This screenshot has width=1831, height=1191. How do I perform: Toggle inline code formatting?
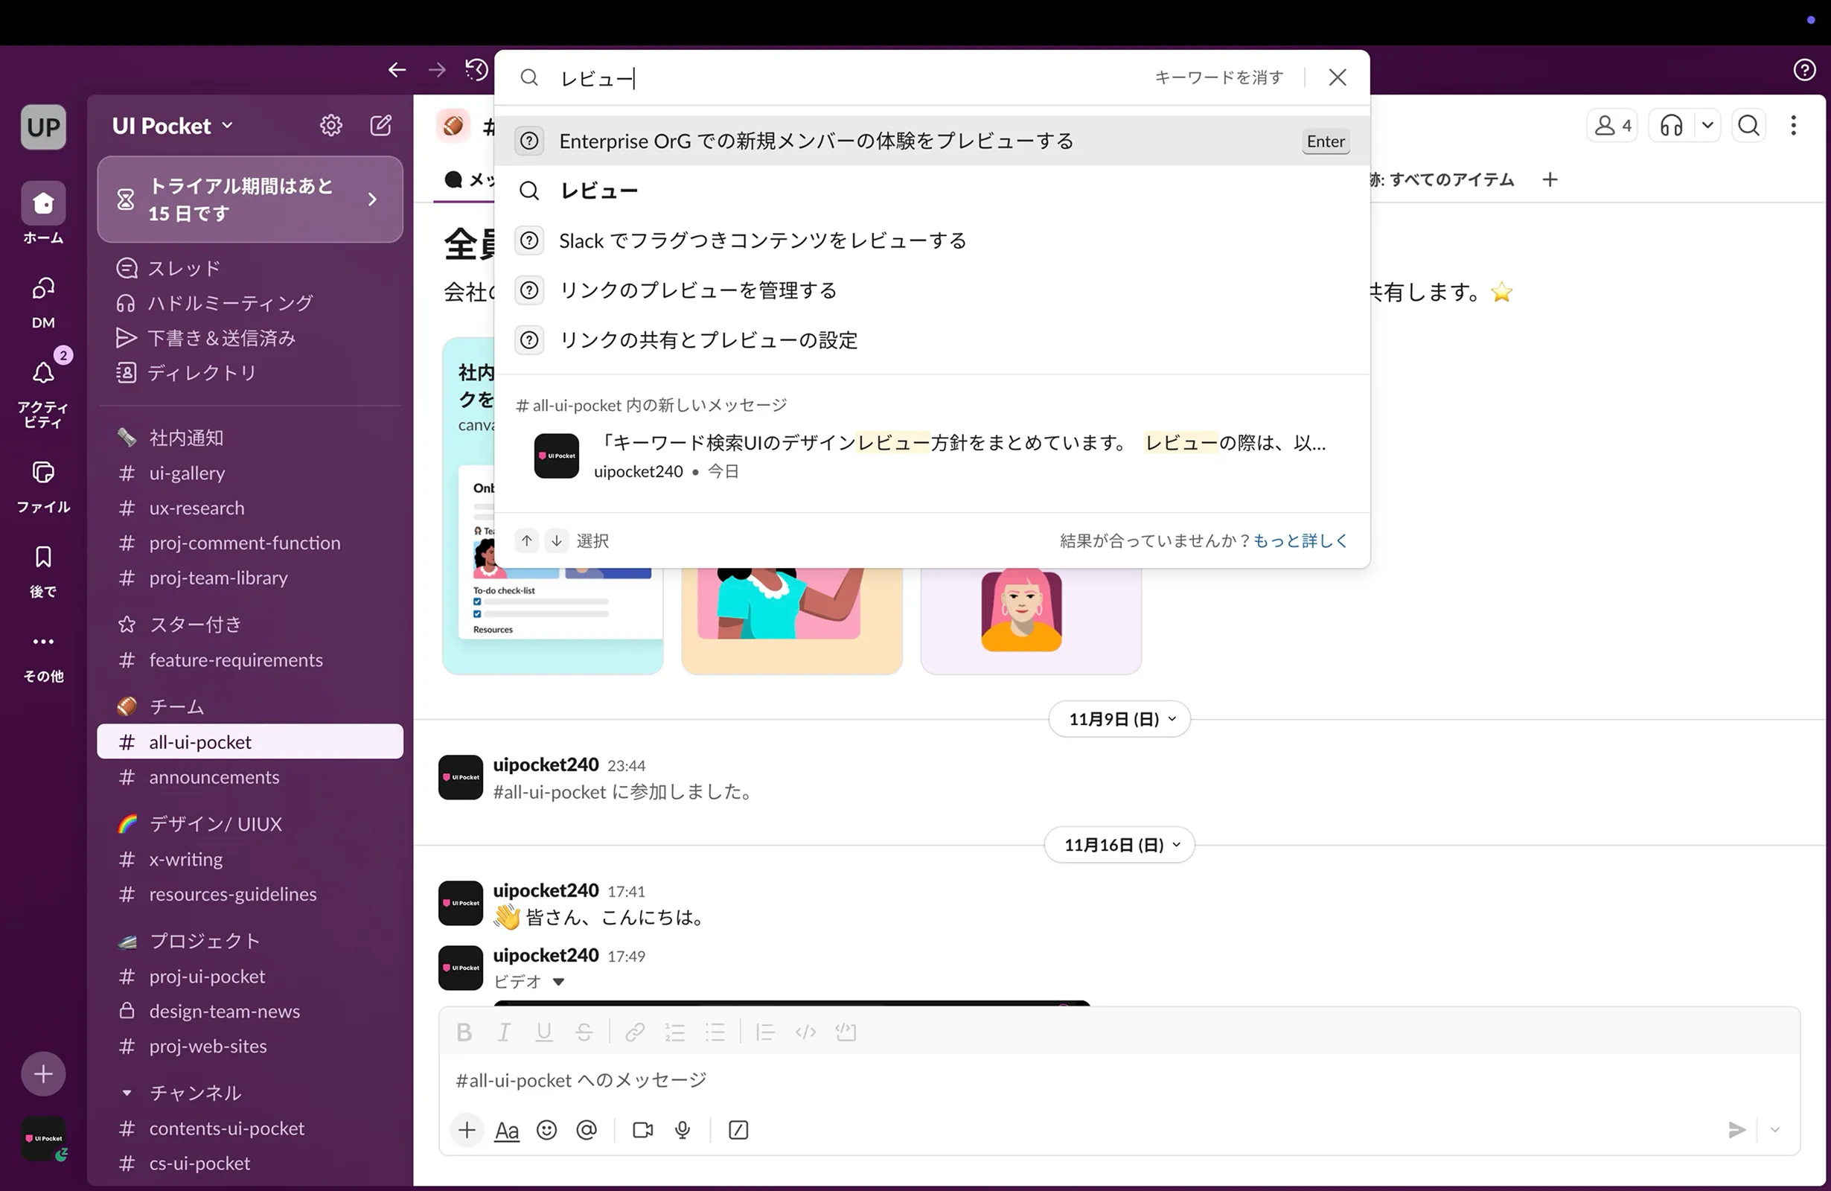(x=805, y=1032)
